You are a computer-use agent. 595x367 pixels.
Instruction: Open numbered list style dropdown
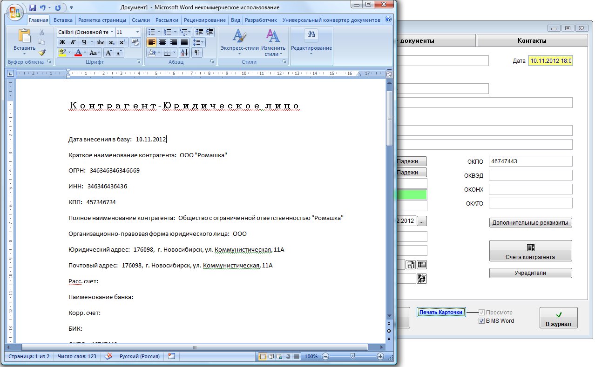click(x=175, y=32)
